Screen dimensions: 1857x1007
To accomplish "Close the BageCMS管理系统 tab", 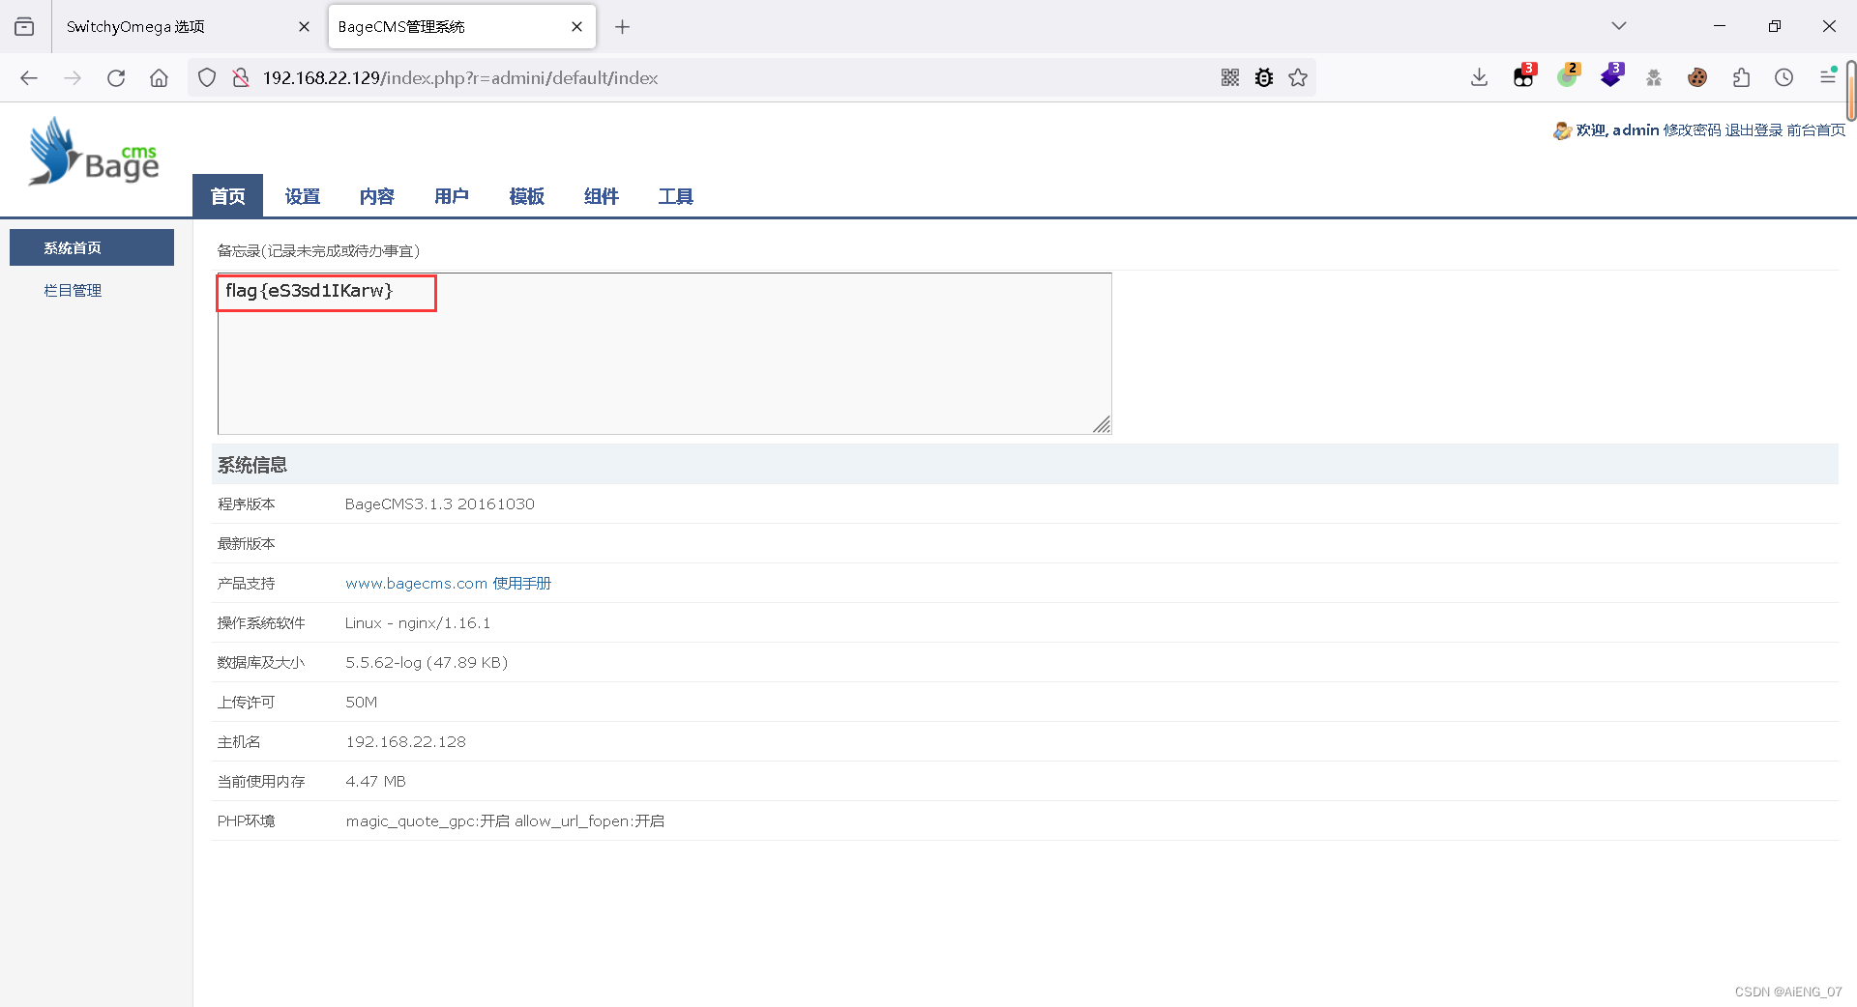I will pyautogui.click(x=576, y=27).
